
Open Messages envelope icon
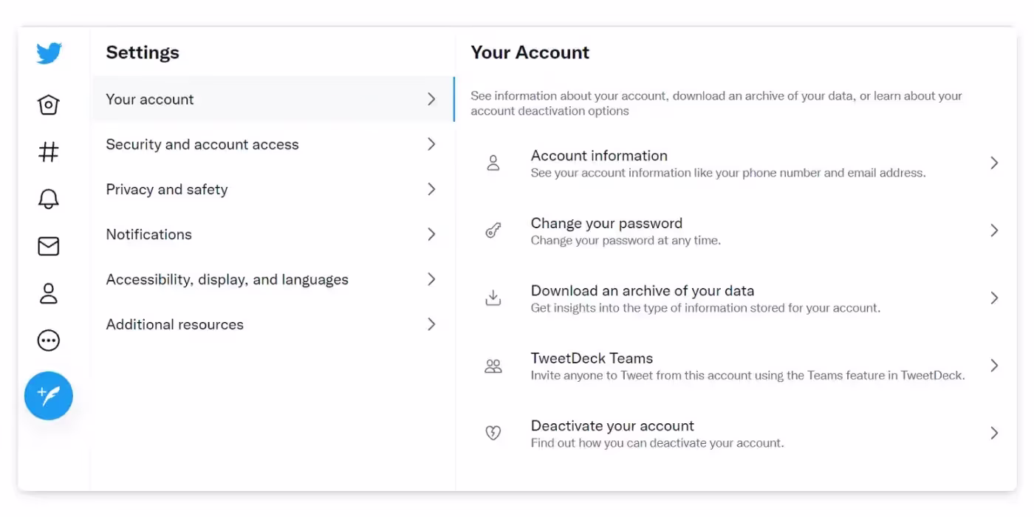coord(49,246)
